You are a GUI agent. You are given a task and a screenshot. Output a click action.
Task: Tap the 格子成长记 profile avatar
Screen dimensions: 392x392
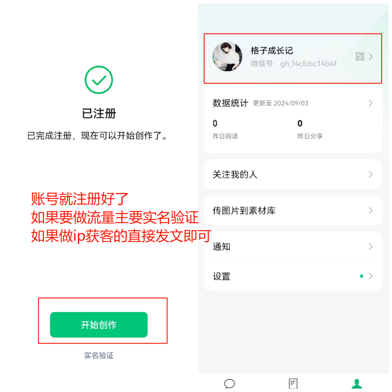(x=227, y=57)
